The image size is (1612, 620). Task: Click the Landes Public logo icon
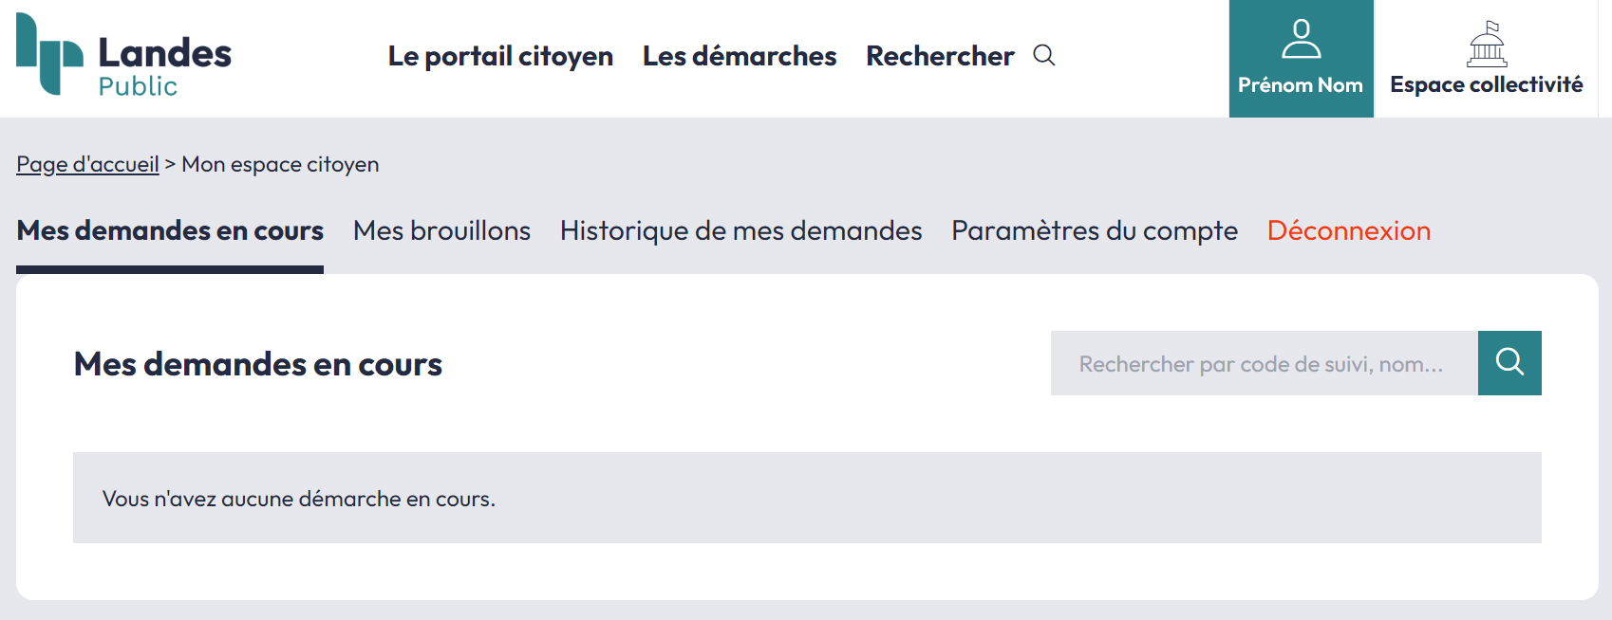(49, 54)
